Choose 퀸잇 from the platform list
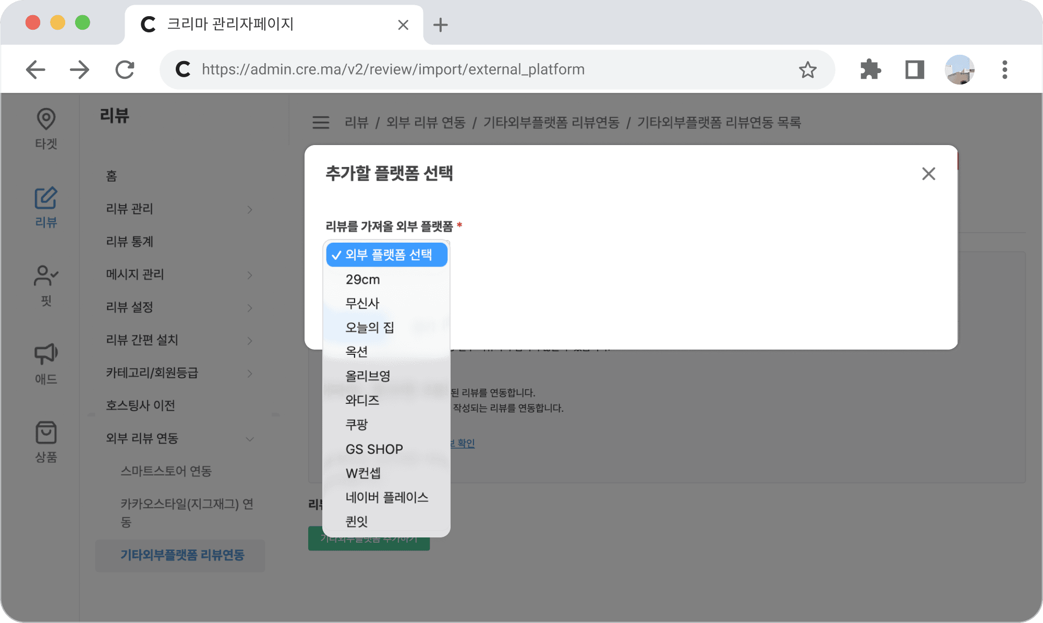Viewport: 1043px width, 623px height. coord(386,522)
